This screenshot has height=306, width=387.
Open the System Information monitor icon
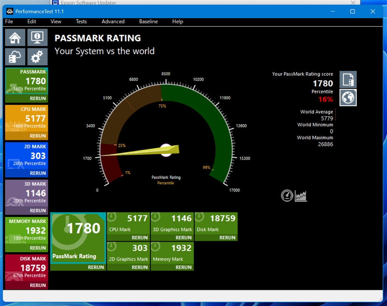37,37
